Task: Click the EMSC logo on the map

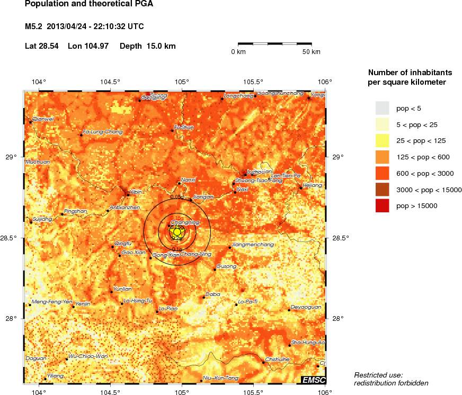Action: pos(313,379)
